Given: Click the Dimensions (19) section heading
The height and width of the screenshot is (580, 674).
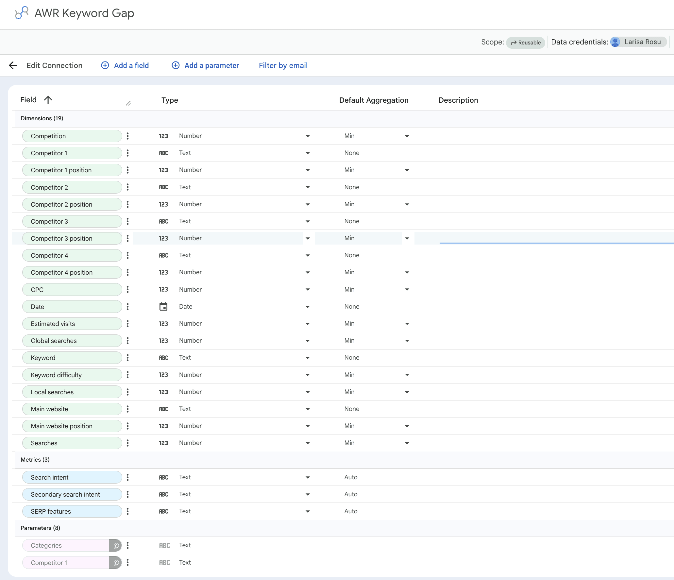Looking at the screenshot, I should coord(42,118).
